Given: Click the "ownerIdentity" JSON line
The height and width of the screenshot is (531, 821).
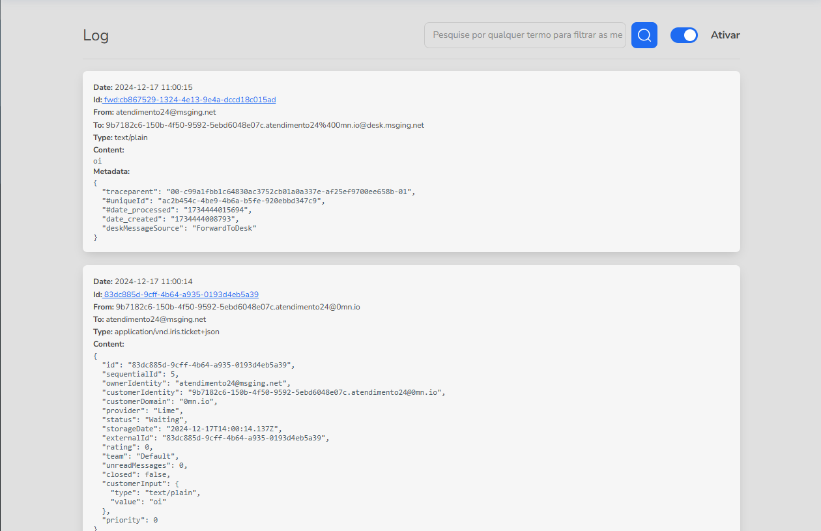Looking at the screenshot, I should pos(196,383).
